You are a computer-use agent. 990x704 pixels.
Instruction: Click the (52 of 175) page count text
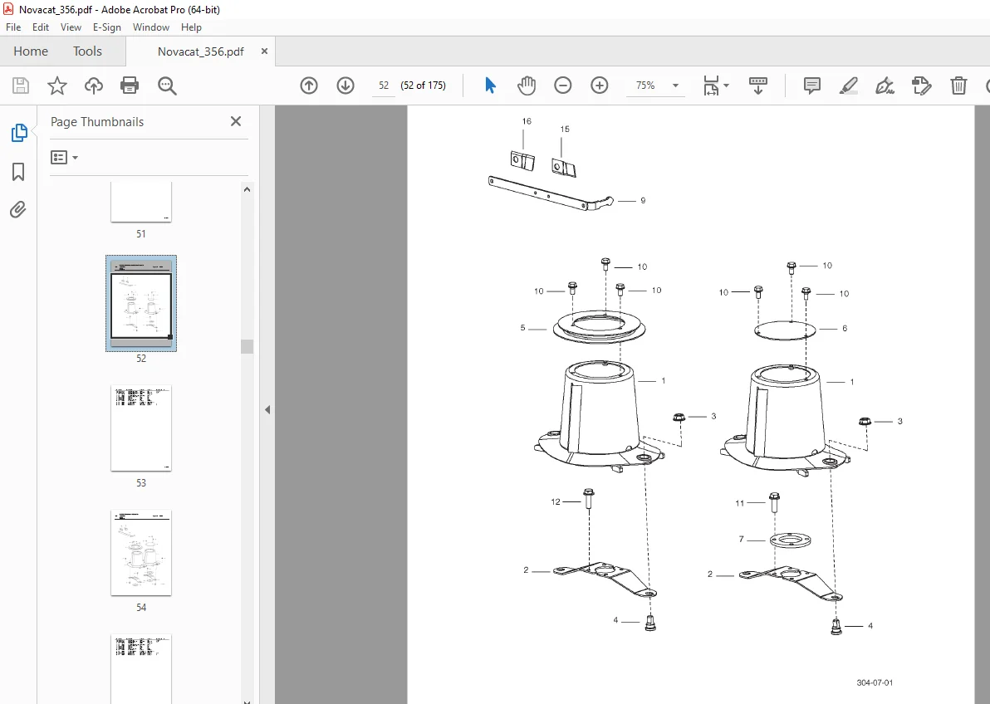[x=423, y=86]
